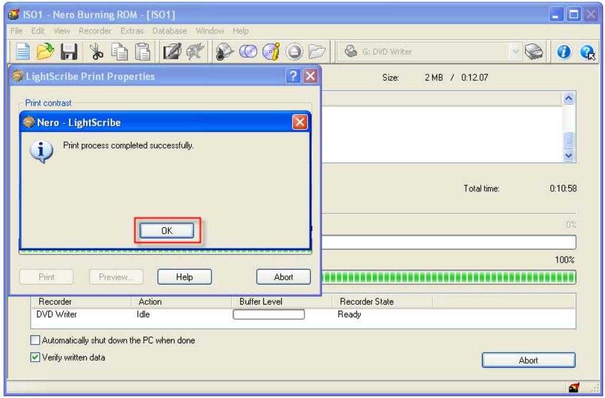Open the G: DVD Writer recorder dropdown
This screenshot has height=398, width=605.
tap(515, 52)
